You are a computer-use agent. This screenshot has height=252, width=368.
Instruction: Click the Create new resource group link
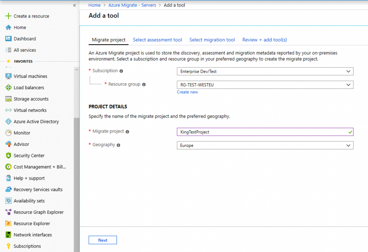point(187,92)
